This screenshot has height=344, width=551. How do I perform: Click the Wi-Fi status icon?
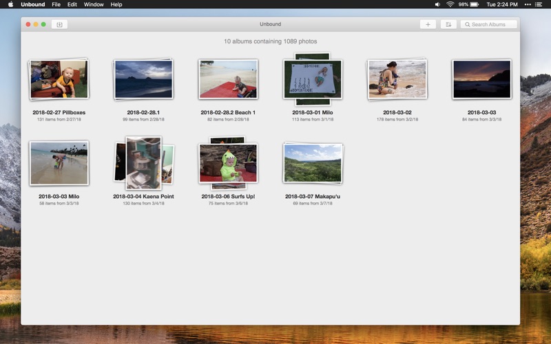click(x=450, y=4)
